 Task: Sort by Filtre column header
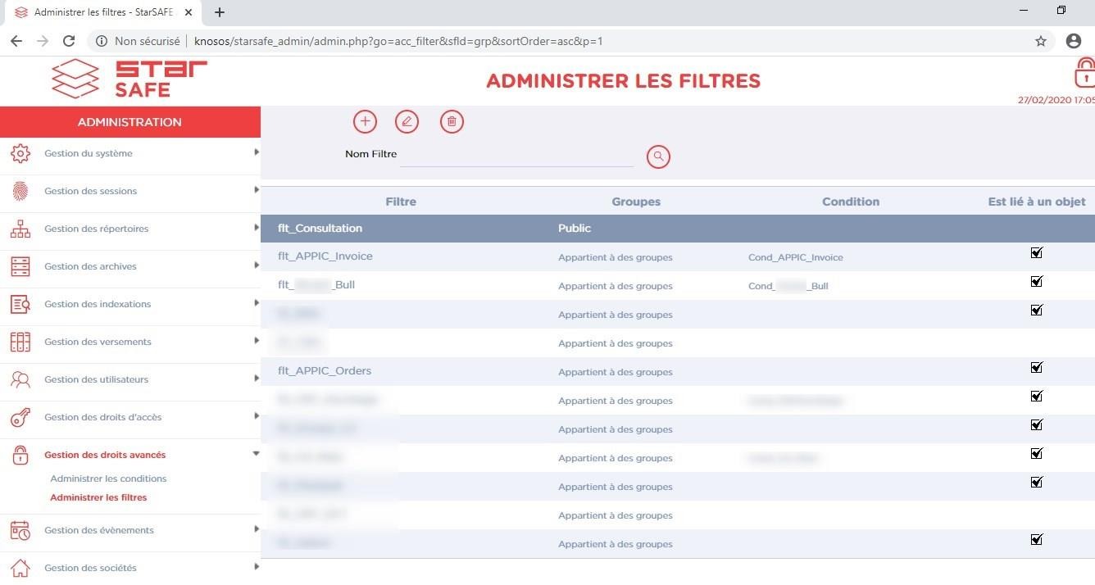coord(401,202)
